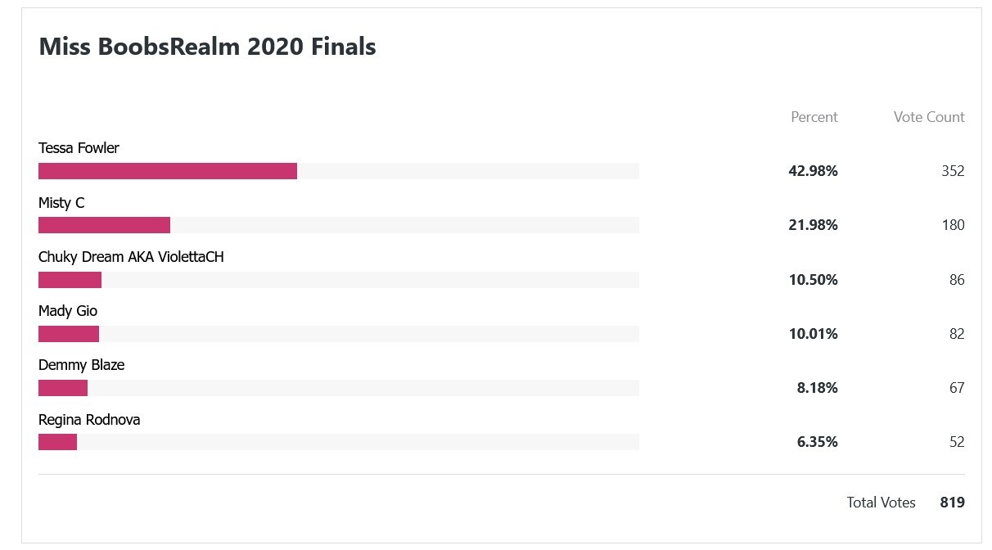Click the Vote Count column header
992x550 pixels.
928,117
